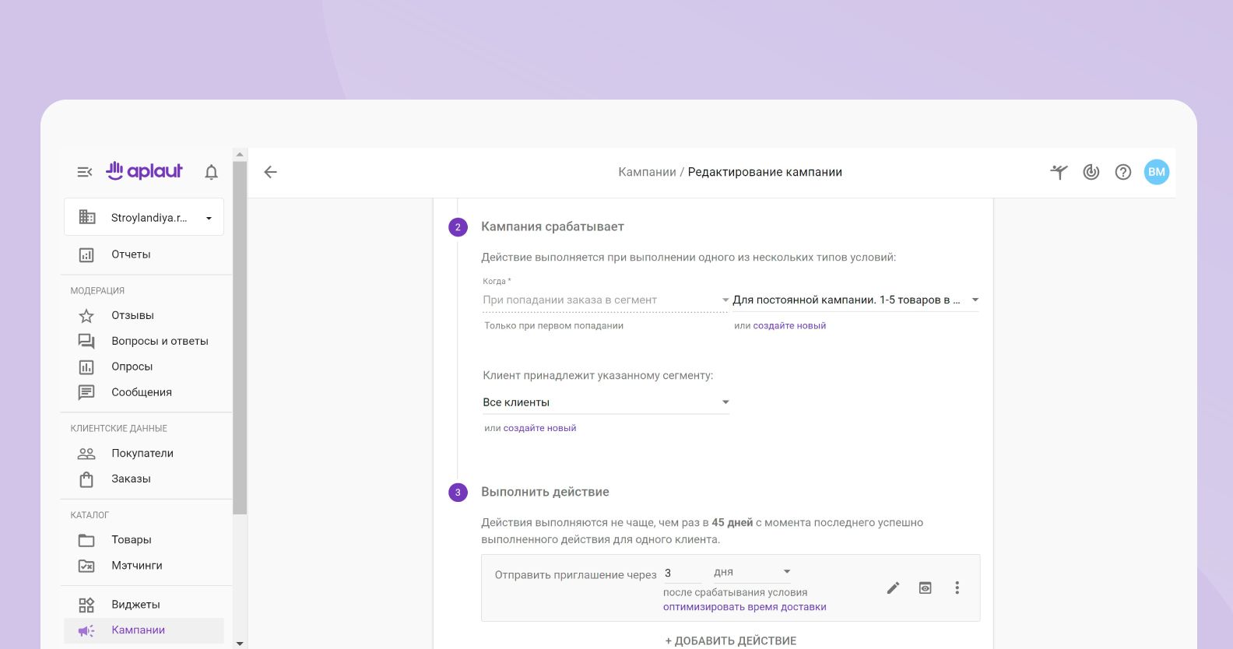
Task: Click the aplaut logo
Action: pyautogui.click(x=144, y=171)
